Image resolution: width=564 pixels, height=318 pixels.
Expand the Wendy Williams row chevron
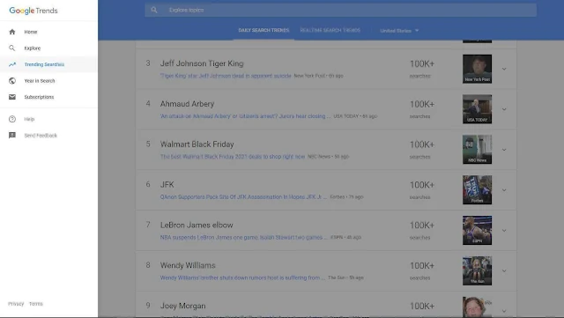tap(504, 271)
